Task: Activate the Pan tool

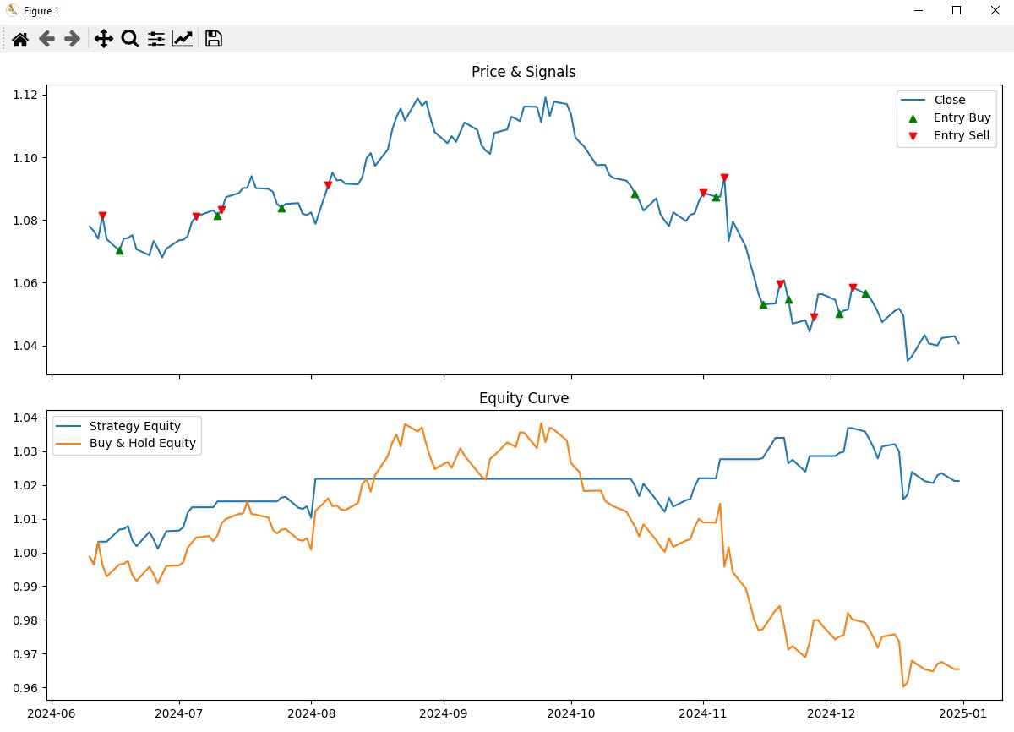Action: click(103, 39)
